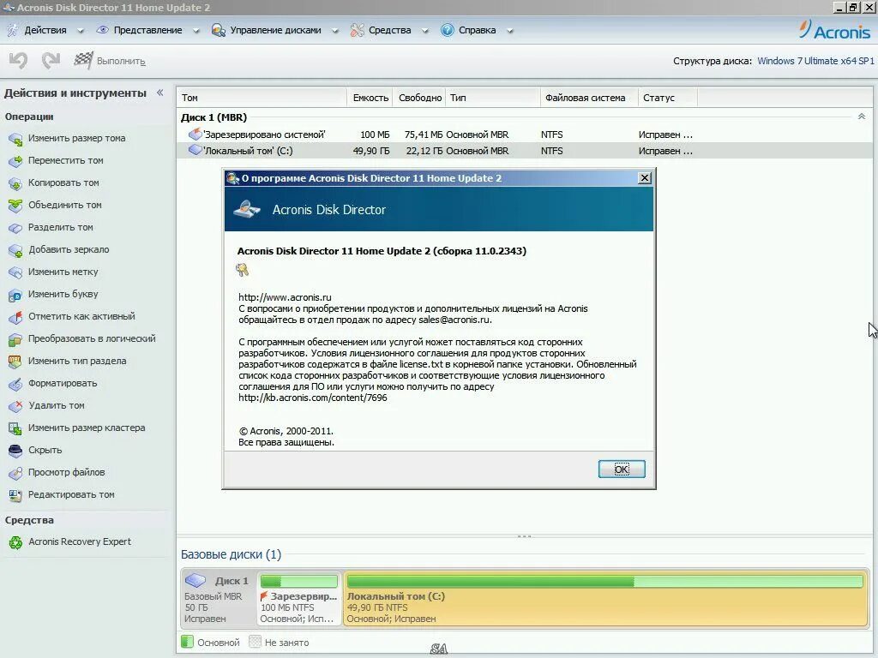This screenshot has height=658, width=878.
Task: Click the Edit volume icon (Редактировать том)
Action: tap(15, 495)
